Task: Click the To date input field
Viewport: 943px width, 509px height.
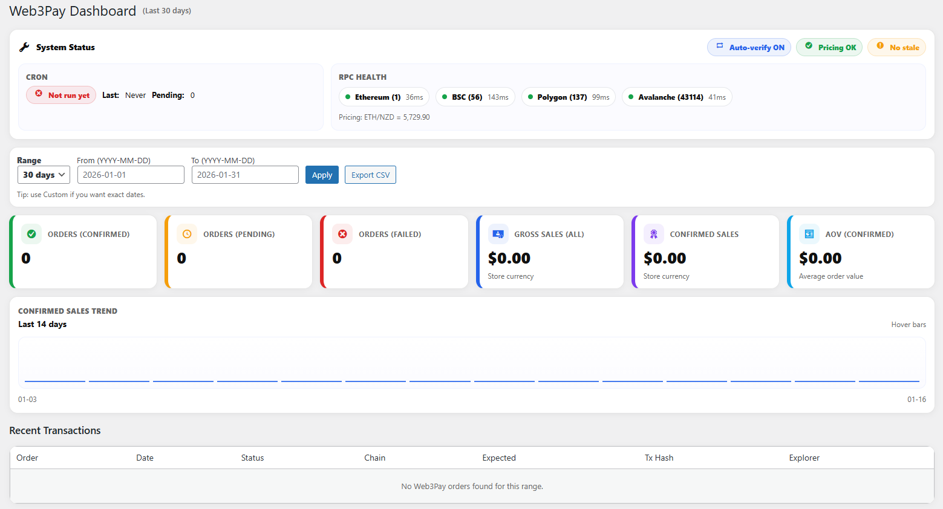Action: pyautogui.click(x=245, y=175)
